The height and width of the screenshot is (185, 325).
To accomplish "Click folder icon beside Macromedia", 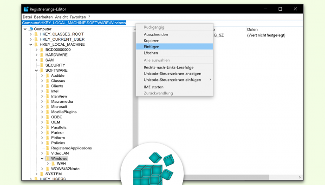I will (48, 101).
